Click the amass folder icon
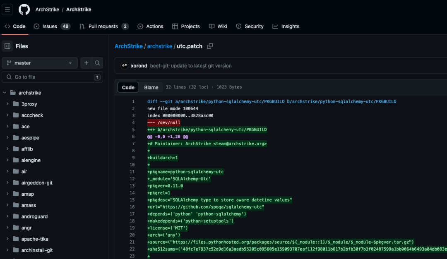This screenshot has height=259, width=447. (16, 205)
